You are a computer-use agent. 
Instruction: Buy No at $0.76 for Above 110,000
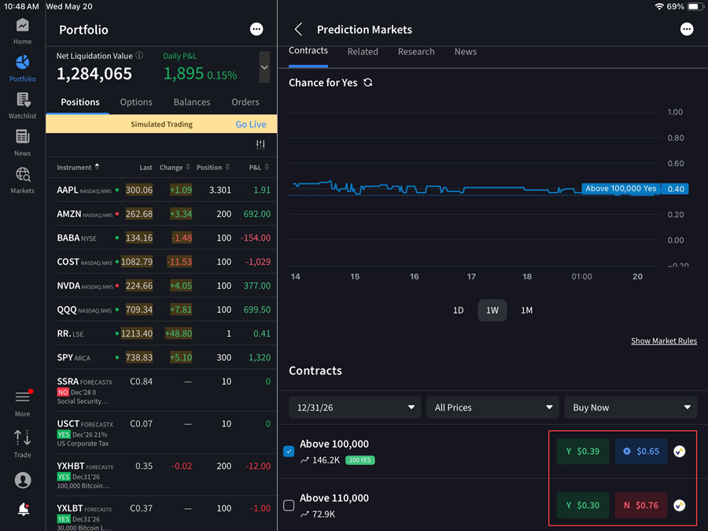(x=641, y=505)
